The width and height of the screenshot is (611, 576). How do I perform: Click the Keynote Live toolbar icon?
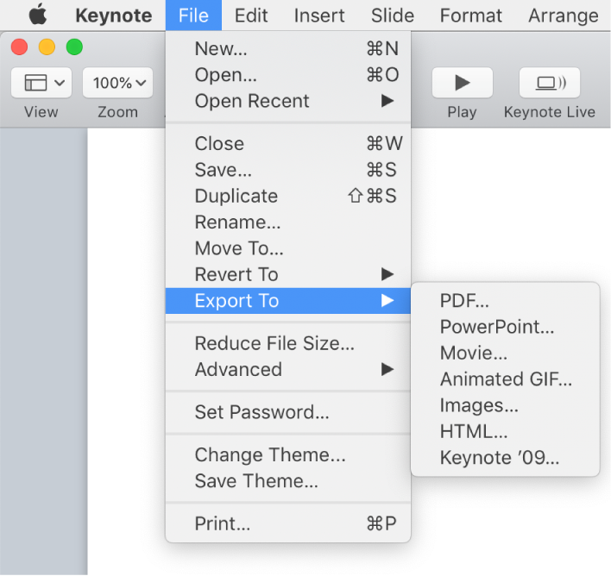550,83
